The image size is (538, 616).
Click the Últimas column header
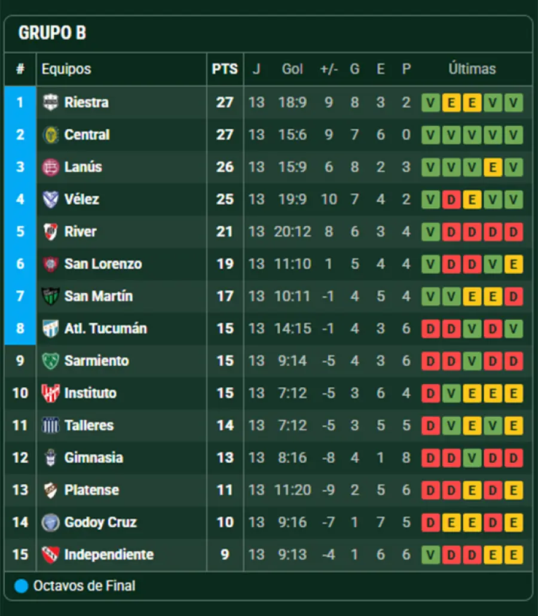(x=472, y=69)
